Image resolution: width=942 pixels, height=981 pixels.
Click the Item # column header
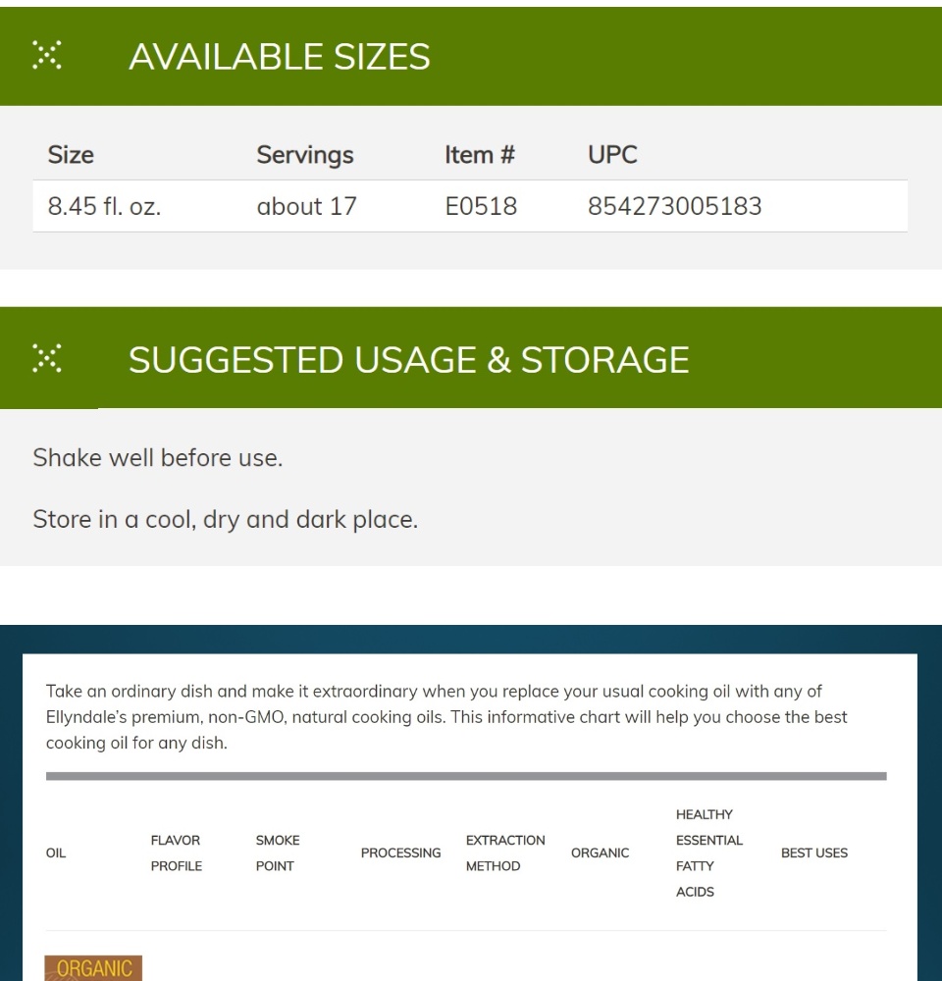point(479,155)
